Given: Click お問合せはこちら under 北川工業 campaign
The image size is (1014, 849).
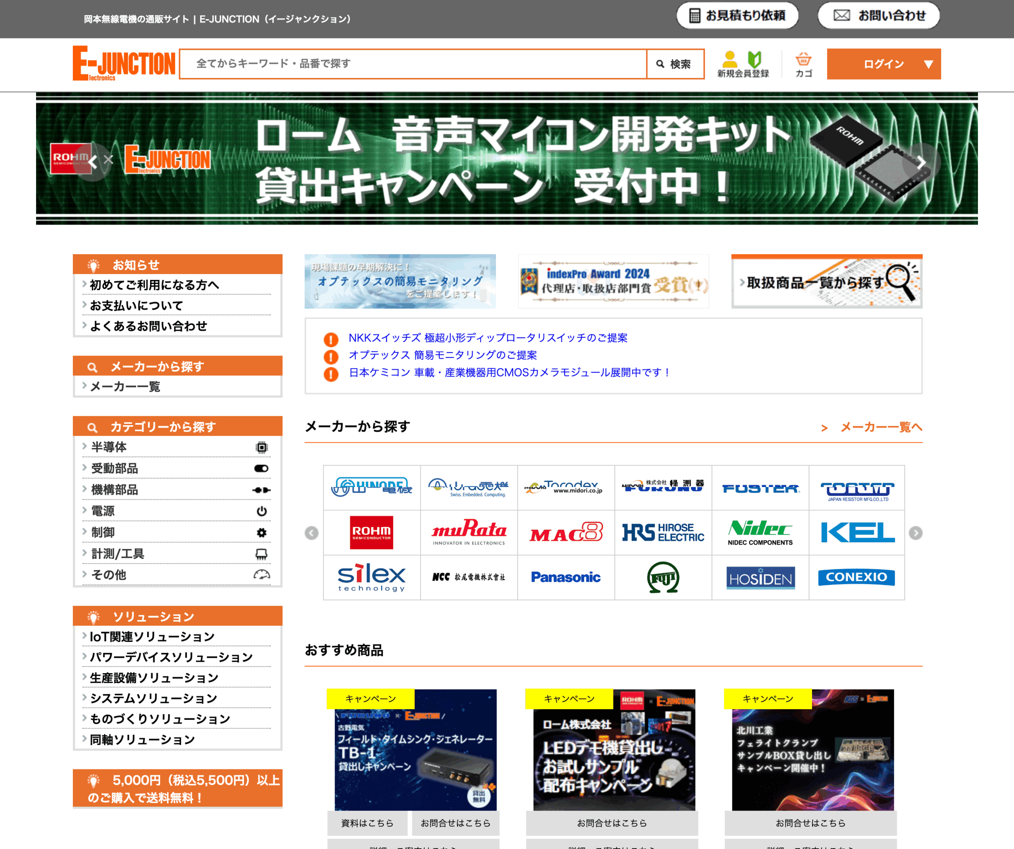Looking at the screenshot, I should tap(811, 823).
